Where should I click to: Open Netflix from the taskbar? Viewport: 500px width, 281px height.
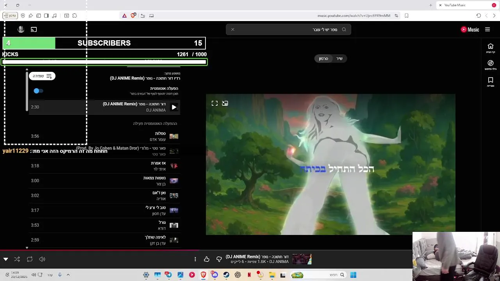[249, 275]
